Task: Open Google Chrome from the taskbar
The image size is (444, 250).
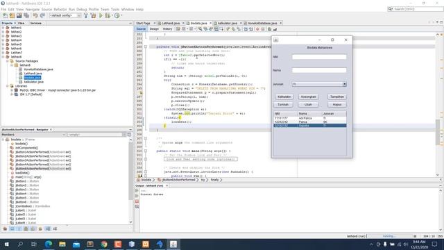Action: pyautogui.click(x=104, y=244)
